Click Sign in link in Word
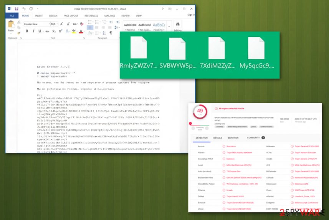The height and width of the screenshot is (220, 329). (x=191, y=15)
